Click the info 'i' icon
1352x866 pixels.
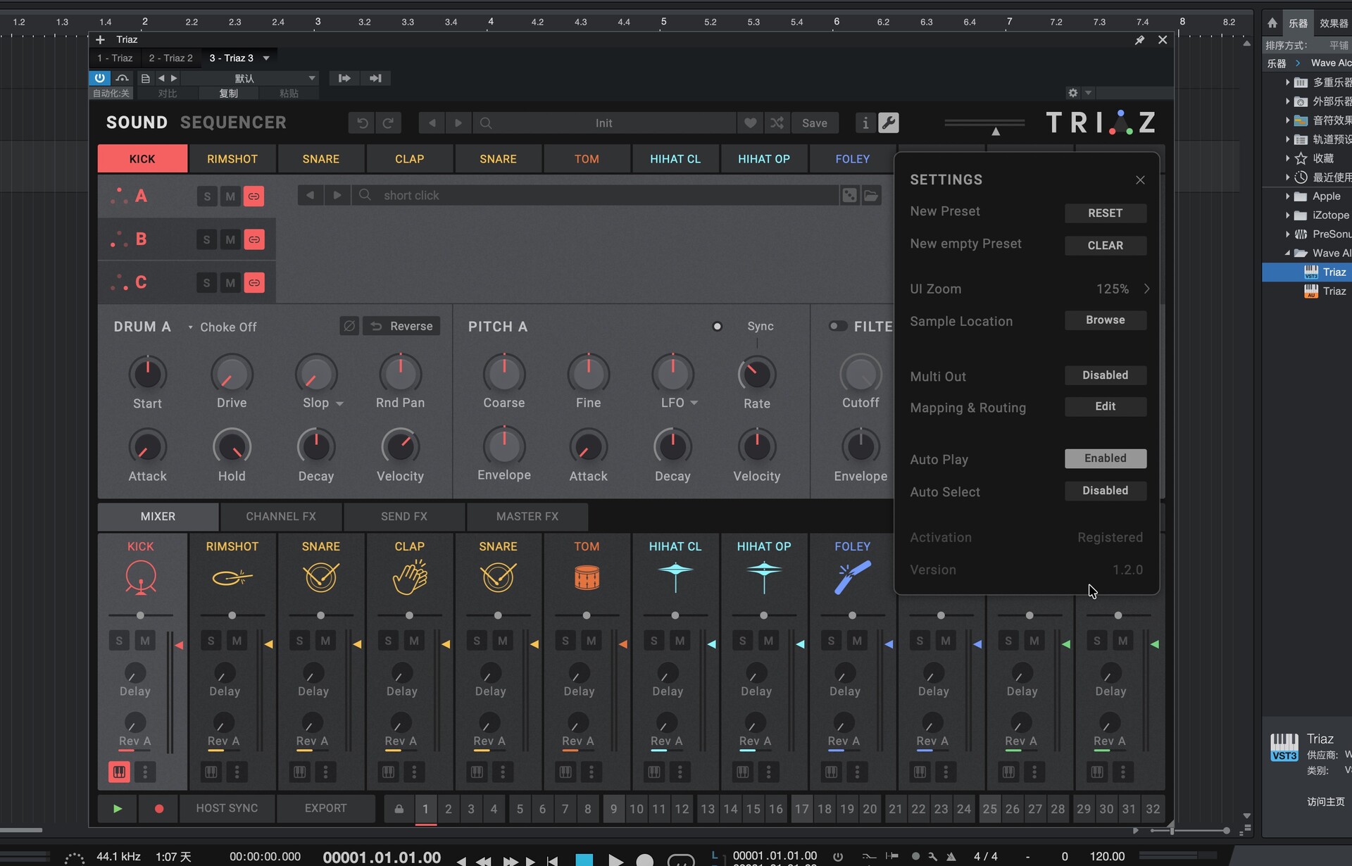click(865, 123)
